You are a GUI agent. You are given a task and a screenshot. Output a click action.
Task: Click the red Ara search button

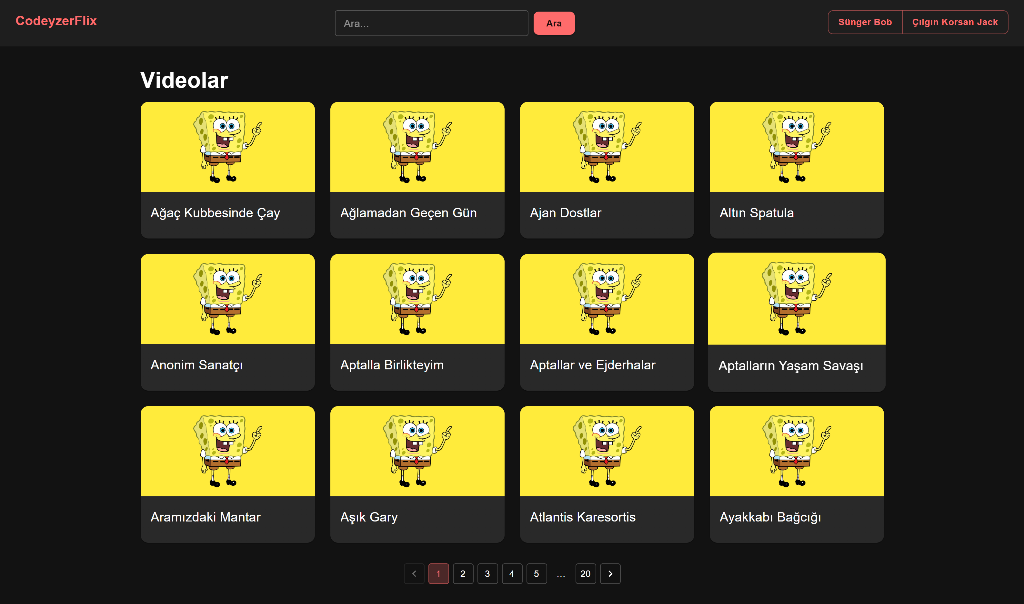pos(554,23)
